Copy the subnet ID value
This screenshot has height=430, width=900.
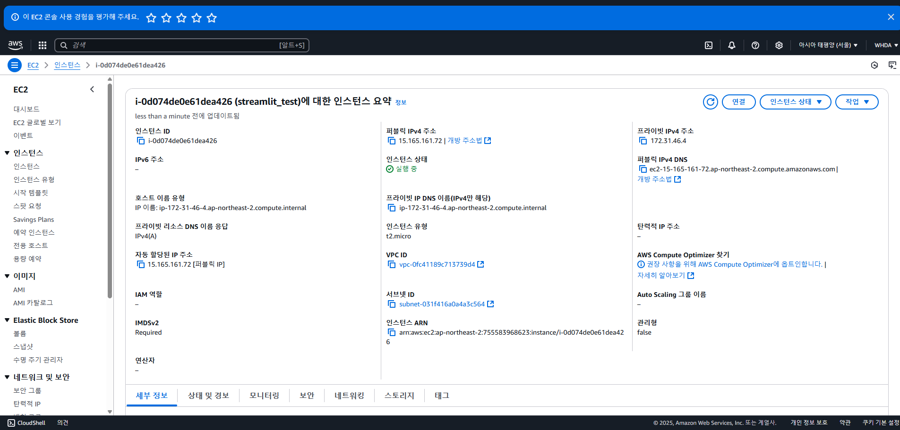click(392, 304)
